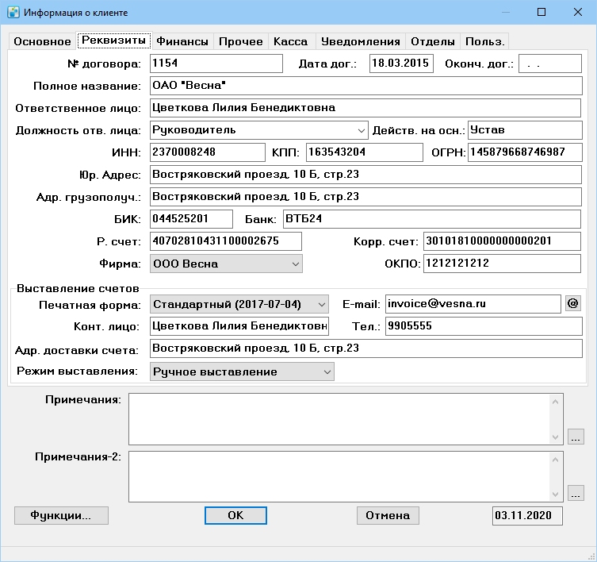
Task: Click the Банк field with ВТБ24
Action: point(432,219)
